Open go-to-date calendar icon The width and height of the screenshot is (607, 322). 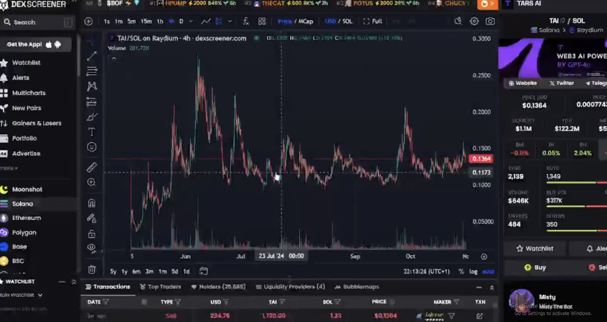pos(204,271)
